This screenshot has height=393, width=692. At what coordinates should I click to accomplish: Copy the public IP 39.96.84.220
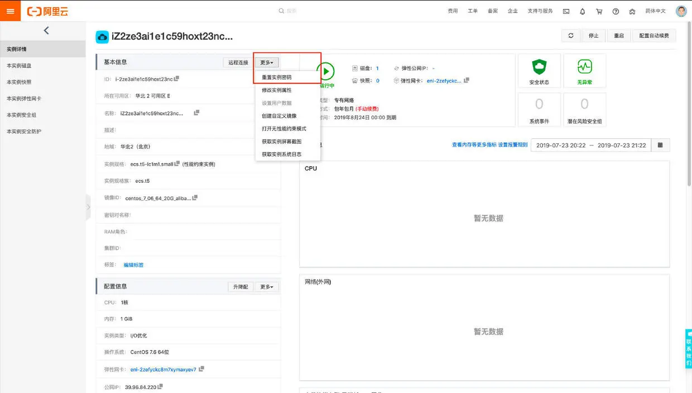[160, 386]
